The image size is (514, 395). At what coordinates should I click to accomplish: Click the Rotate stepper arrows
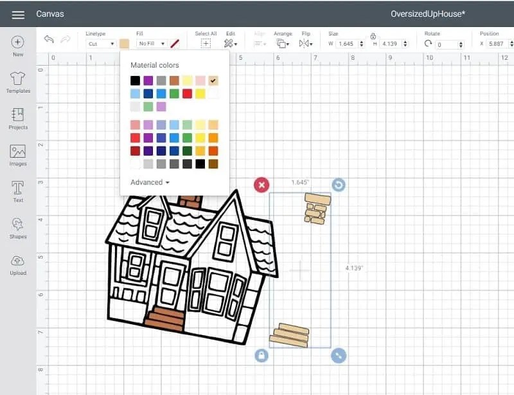tap(461, 44)
